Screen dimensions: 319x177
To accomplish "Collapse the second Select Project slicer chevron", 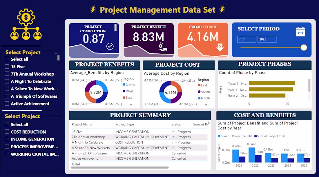I will point(56,118).
